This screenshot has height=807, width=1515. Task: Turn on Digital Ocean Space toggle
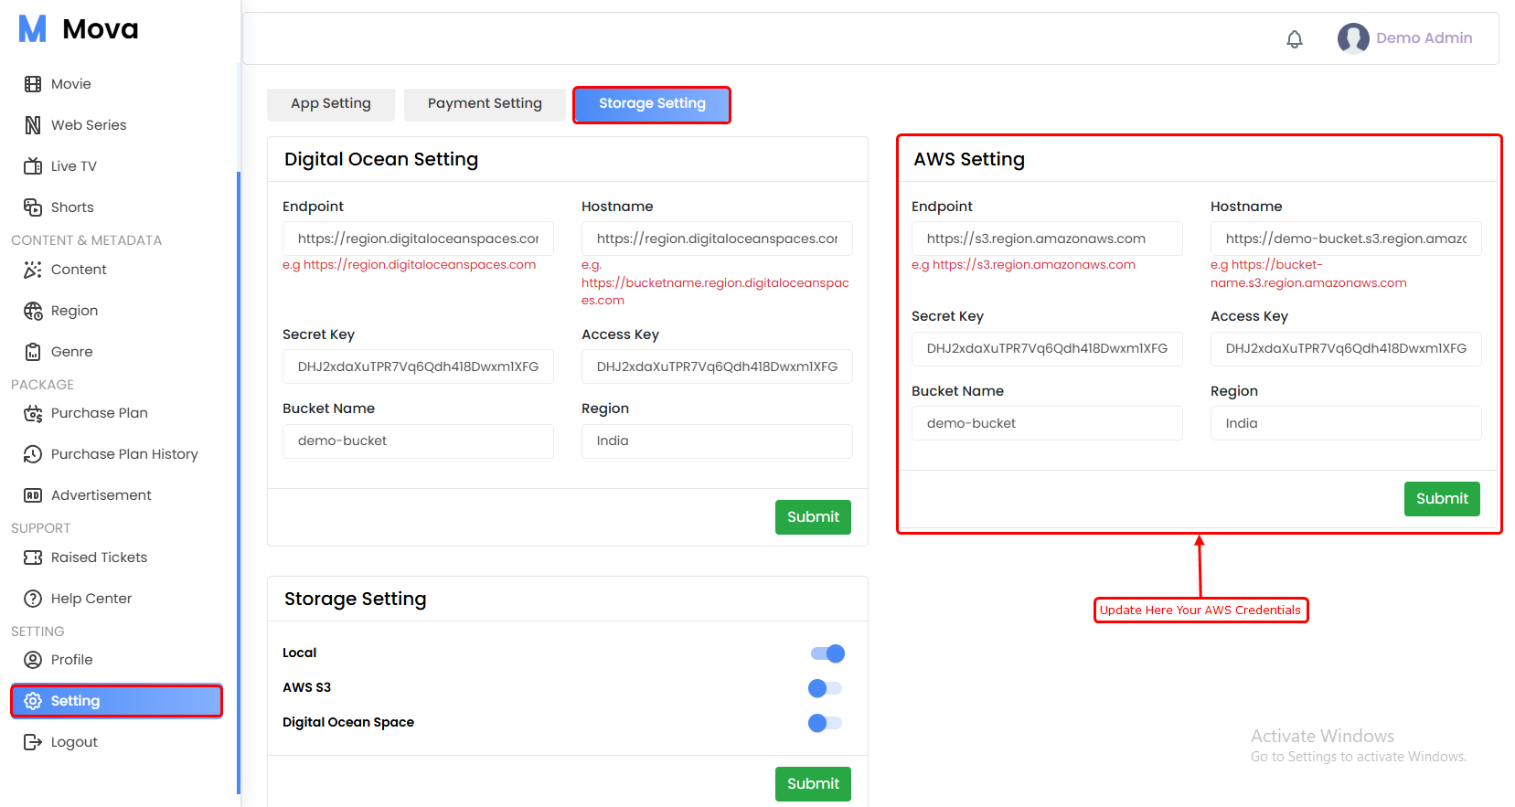[x=825, y=723]
